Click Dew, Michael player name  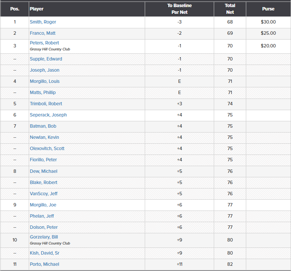pyautogui.click(x=44, y=171)
